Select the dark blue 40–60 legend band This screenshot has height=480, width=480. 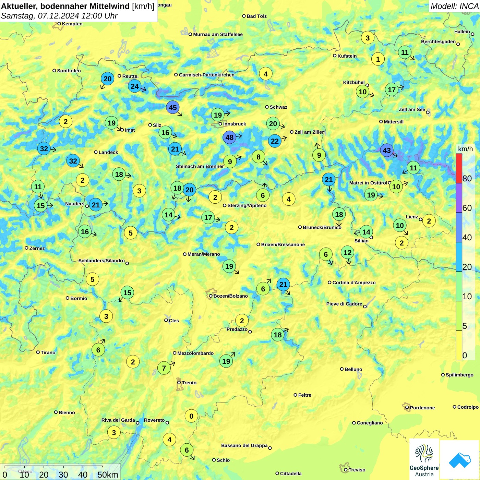click(459, 227)
